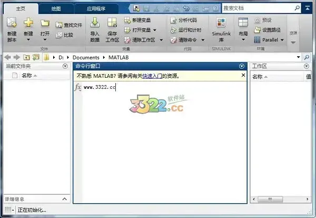Click workspace scrollbar left arrow
316x218 pixels.
[253, 199]
